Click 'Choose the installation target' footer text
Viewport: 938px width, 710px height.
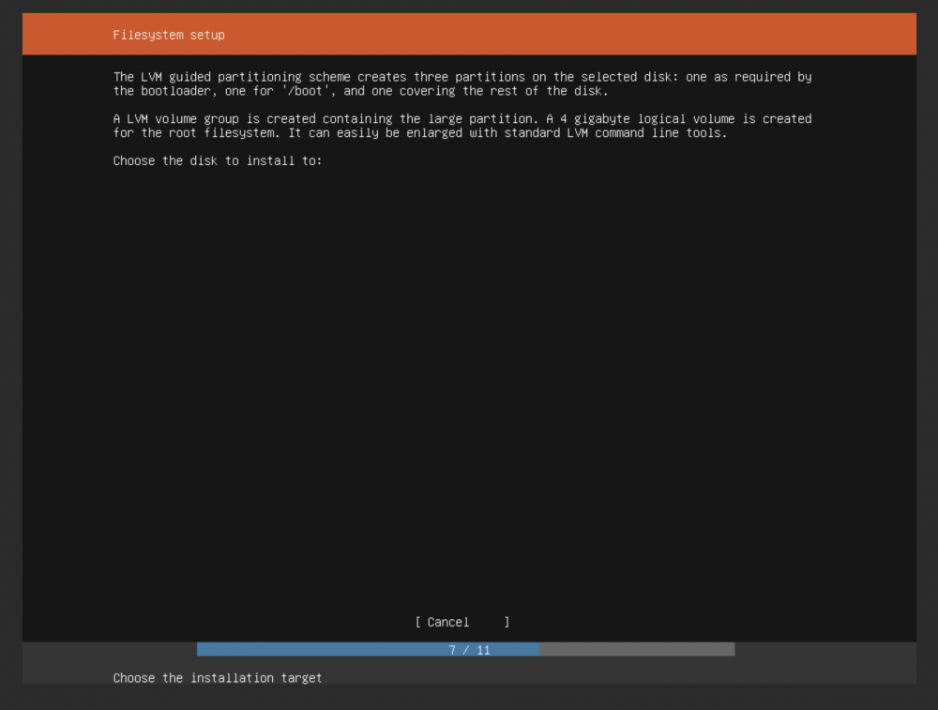[x=218, y=678]
